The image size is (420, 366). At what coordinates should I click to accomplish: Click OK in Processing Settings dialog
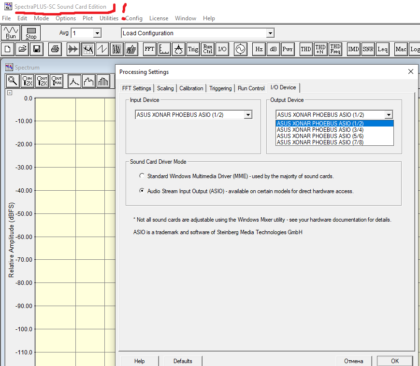pyautogui.click(x=395, y=361)
